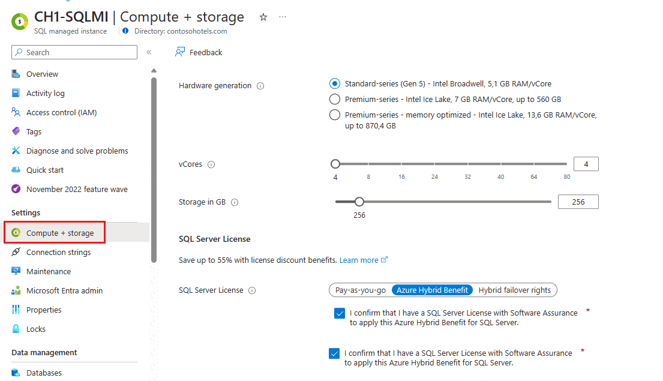Uncheck the first Software Assurance confirmation checkbox

(x=340, y=313)
